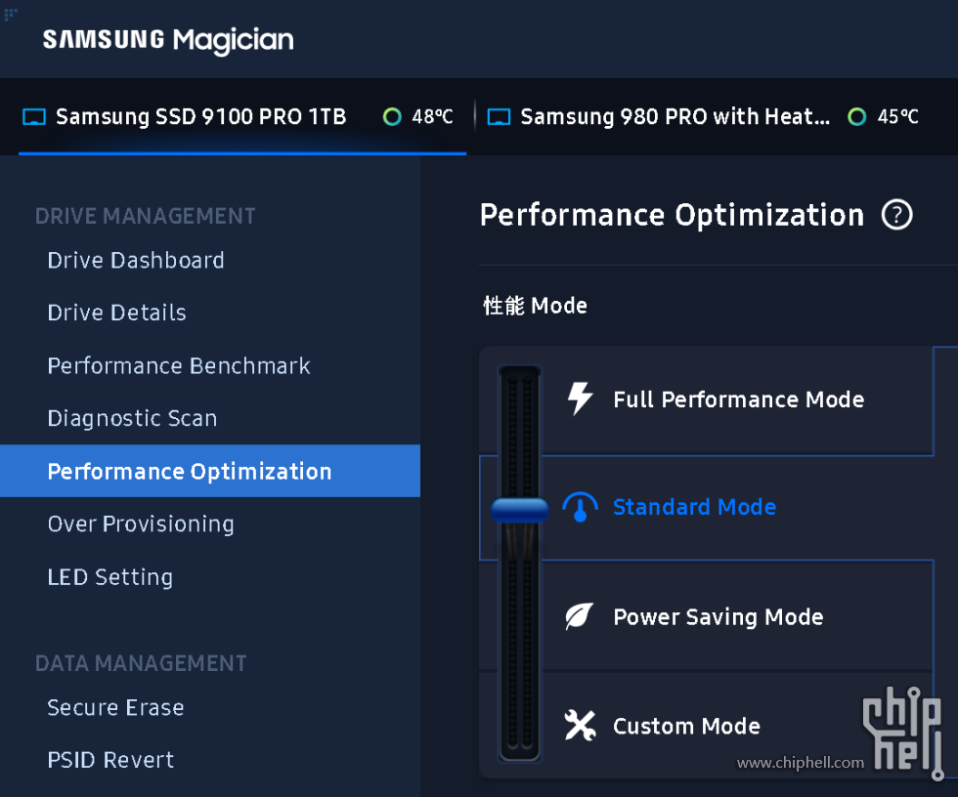This screenshot has width=958, height=797.
Task: Click the Standard Mode gauge icon
Action: tap(580, 507)
